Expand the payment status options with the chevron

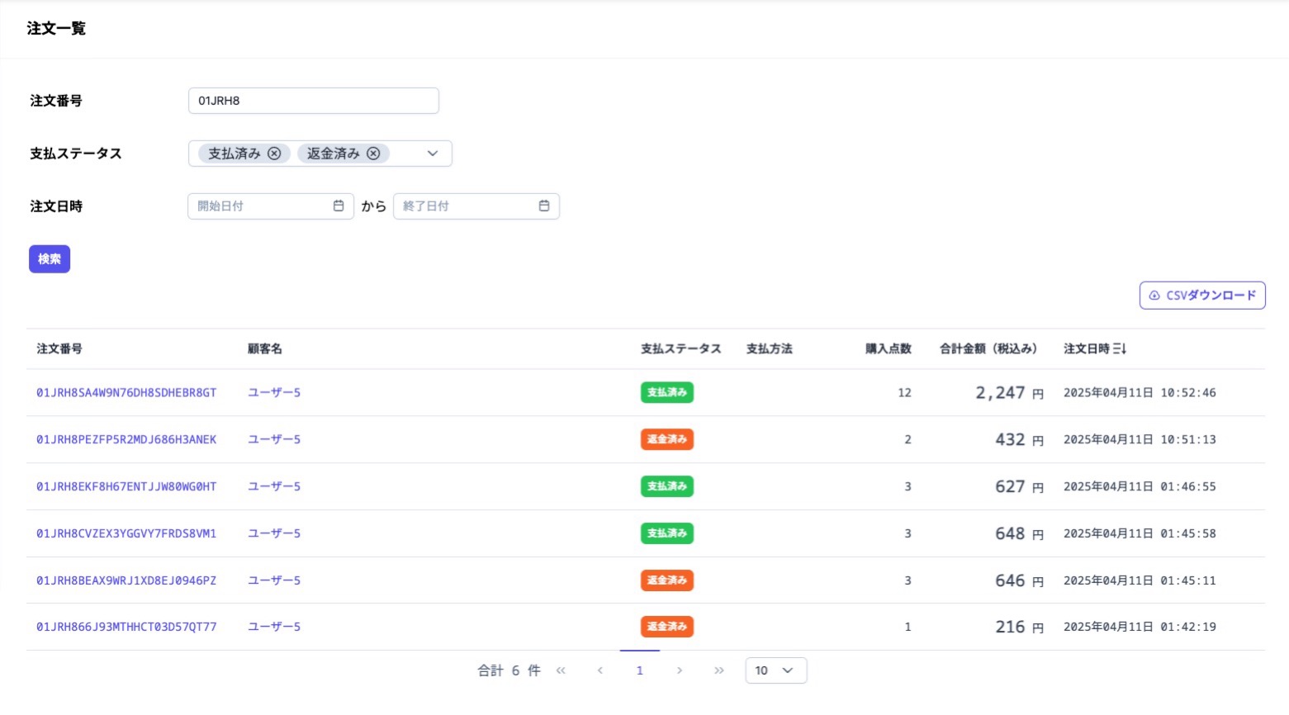pyautogui.click(x=431, y=153)
